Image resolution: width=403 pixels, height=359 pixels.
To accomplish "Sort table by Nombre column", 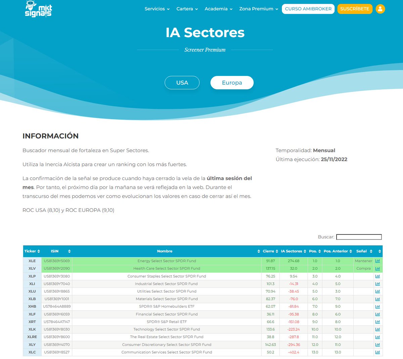I will [167, 251].
